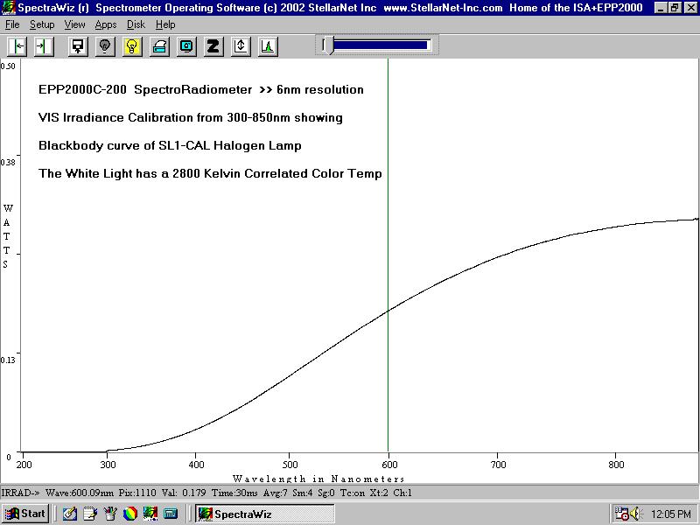700x525 pixels.
Task: Click the SpectraWiz taskbar button
Action: 265,514
